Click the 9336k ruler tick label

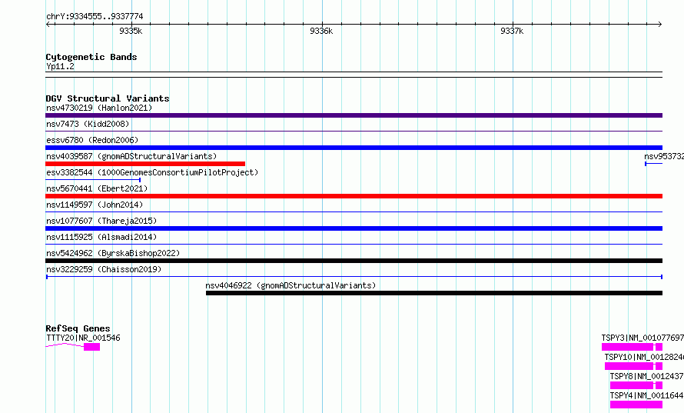tap(321, 31)
